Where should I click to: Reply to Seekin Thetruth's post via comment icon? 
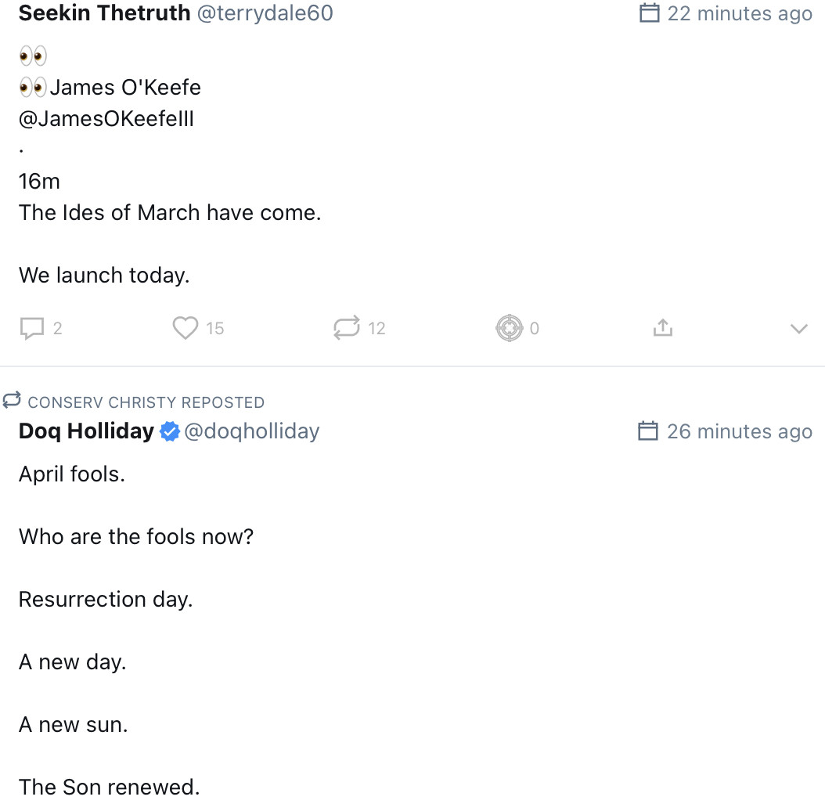pos(32,328)
